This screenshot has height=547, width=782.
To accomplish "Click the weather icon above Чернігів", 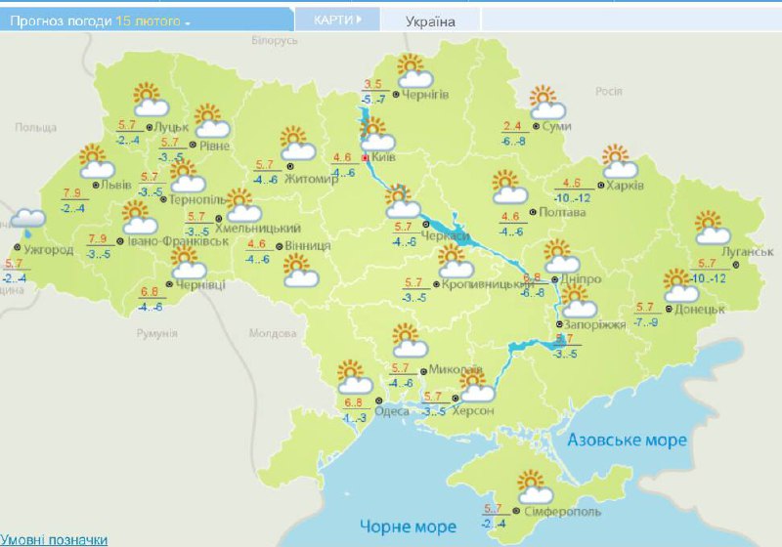I will pyautogui.click(x=414, y=72).
